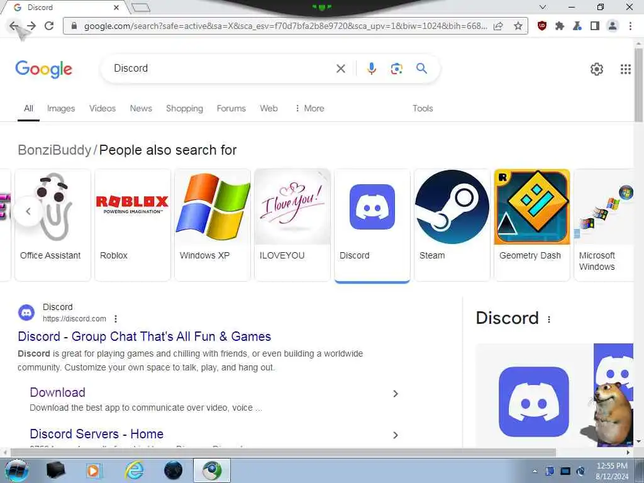Expand the Download sitelink chevron
The image size is (644, 483).
click(395, 394)
